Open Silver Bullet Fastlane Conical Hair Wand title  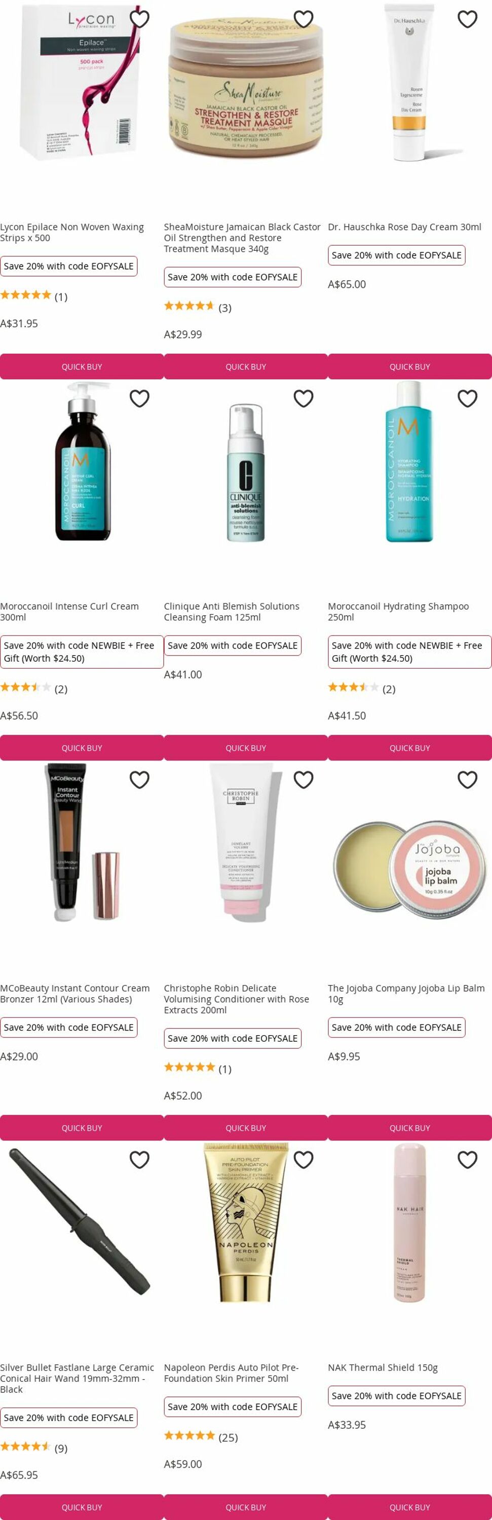[x=78, y=1378]
